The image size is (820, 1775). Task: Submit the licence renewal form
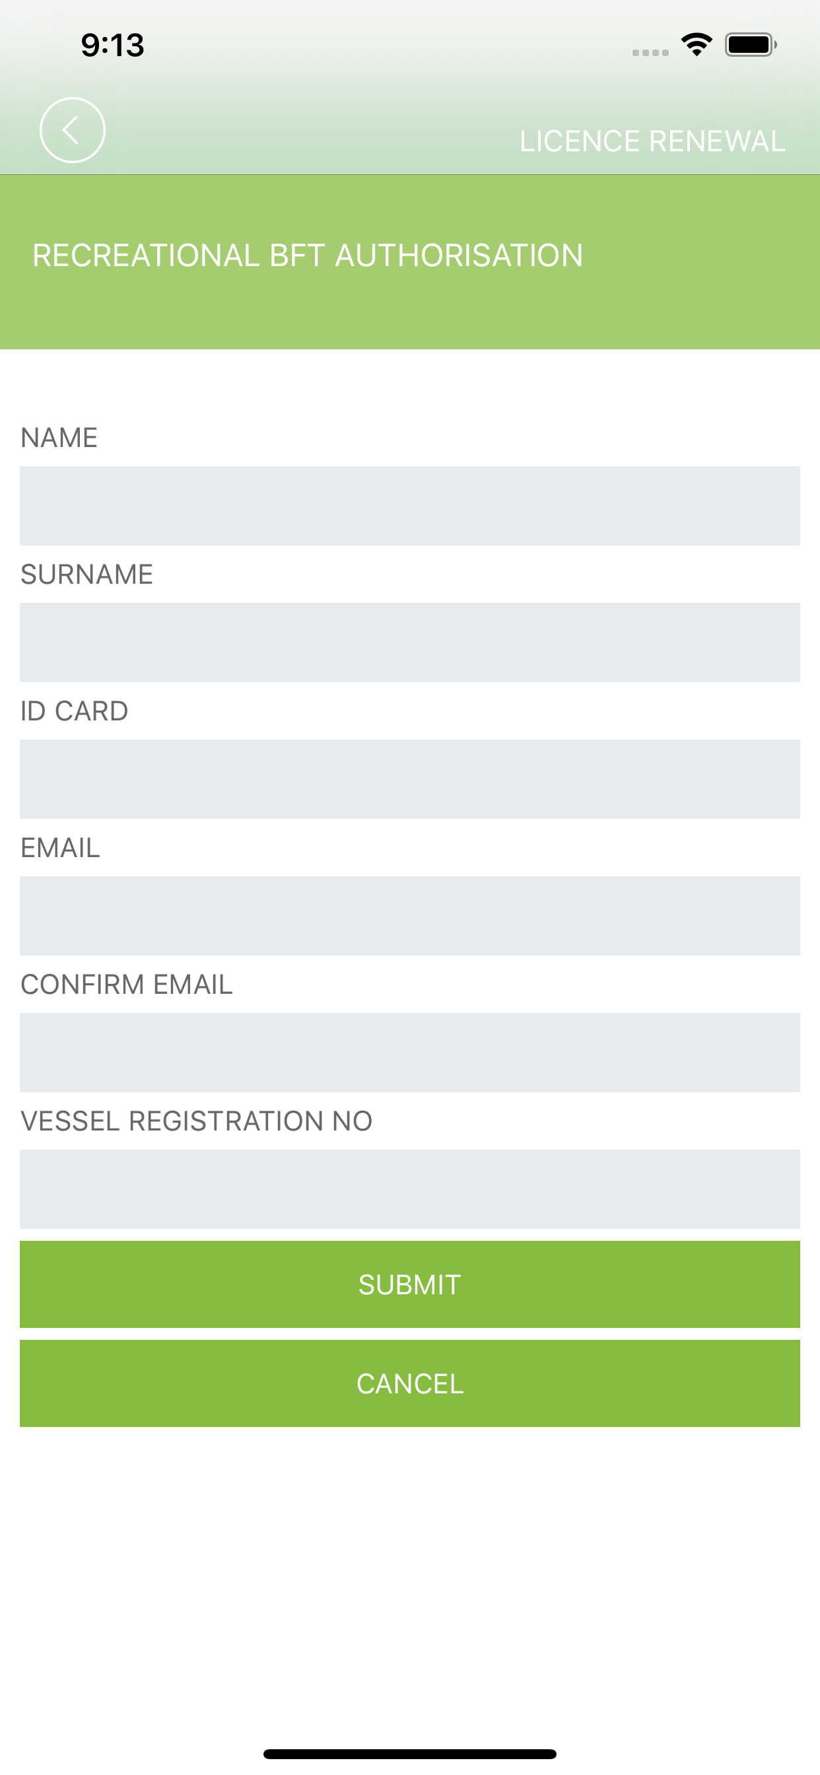tap(410, 1284)
